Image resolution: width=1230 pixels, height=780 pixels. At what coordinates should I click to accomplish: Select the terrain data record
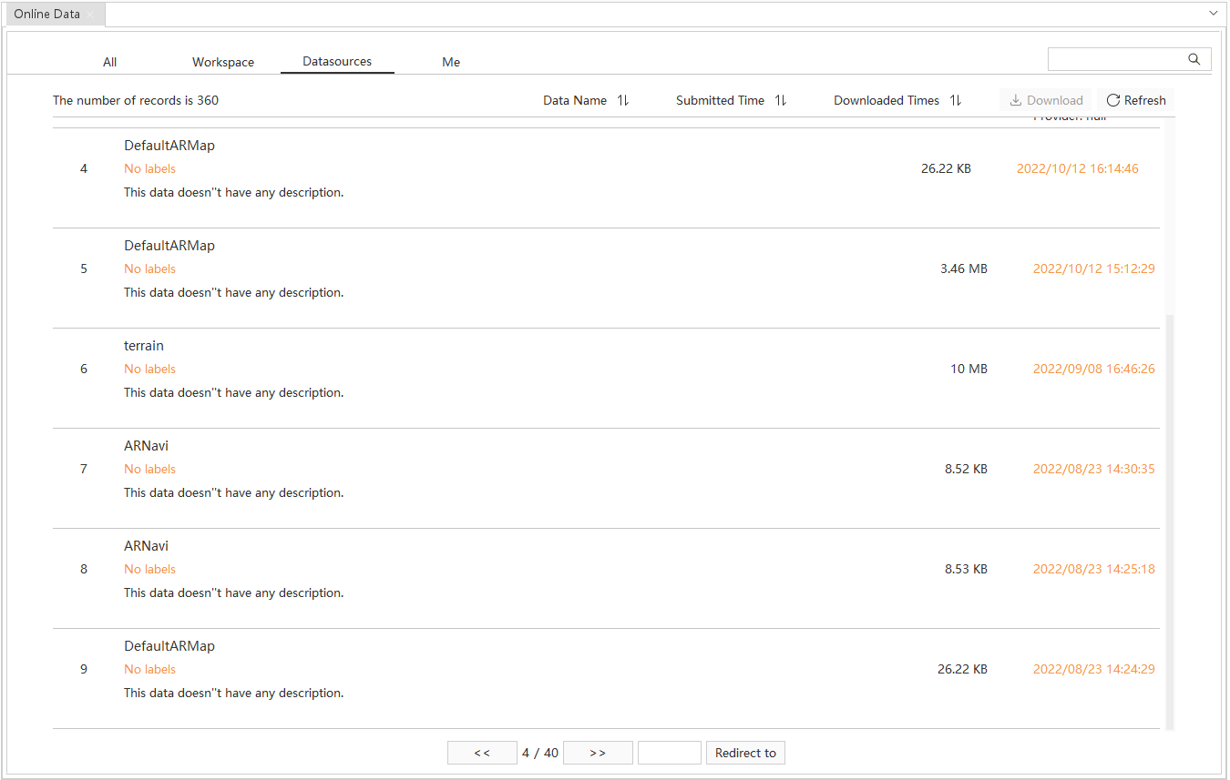click(144, 346)
